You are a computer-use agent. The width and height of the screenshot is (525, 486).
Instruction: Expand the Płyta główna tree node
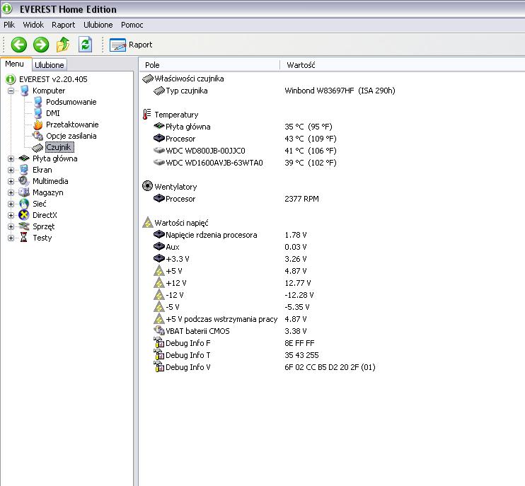coord(11,158)
